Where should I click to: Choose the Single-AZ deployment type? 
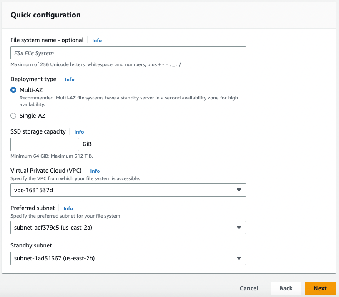13,116
